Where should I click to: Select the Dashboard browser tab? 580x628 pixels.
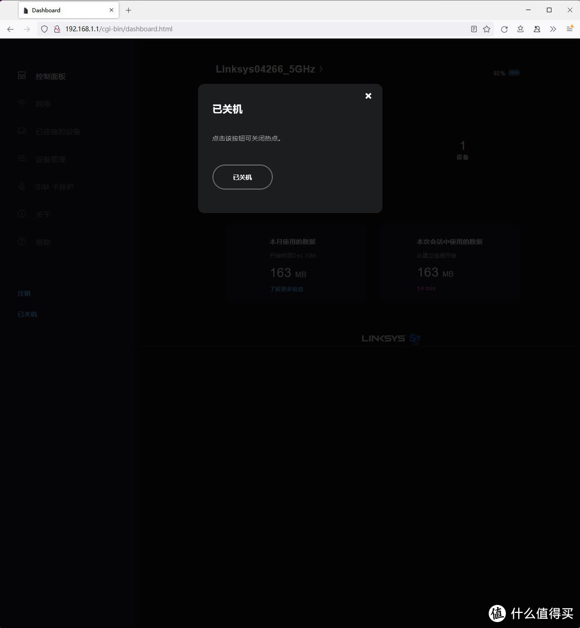point(68,10)
